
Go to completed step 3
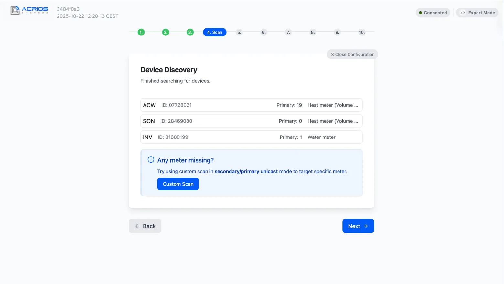tap(190, 32)
